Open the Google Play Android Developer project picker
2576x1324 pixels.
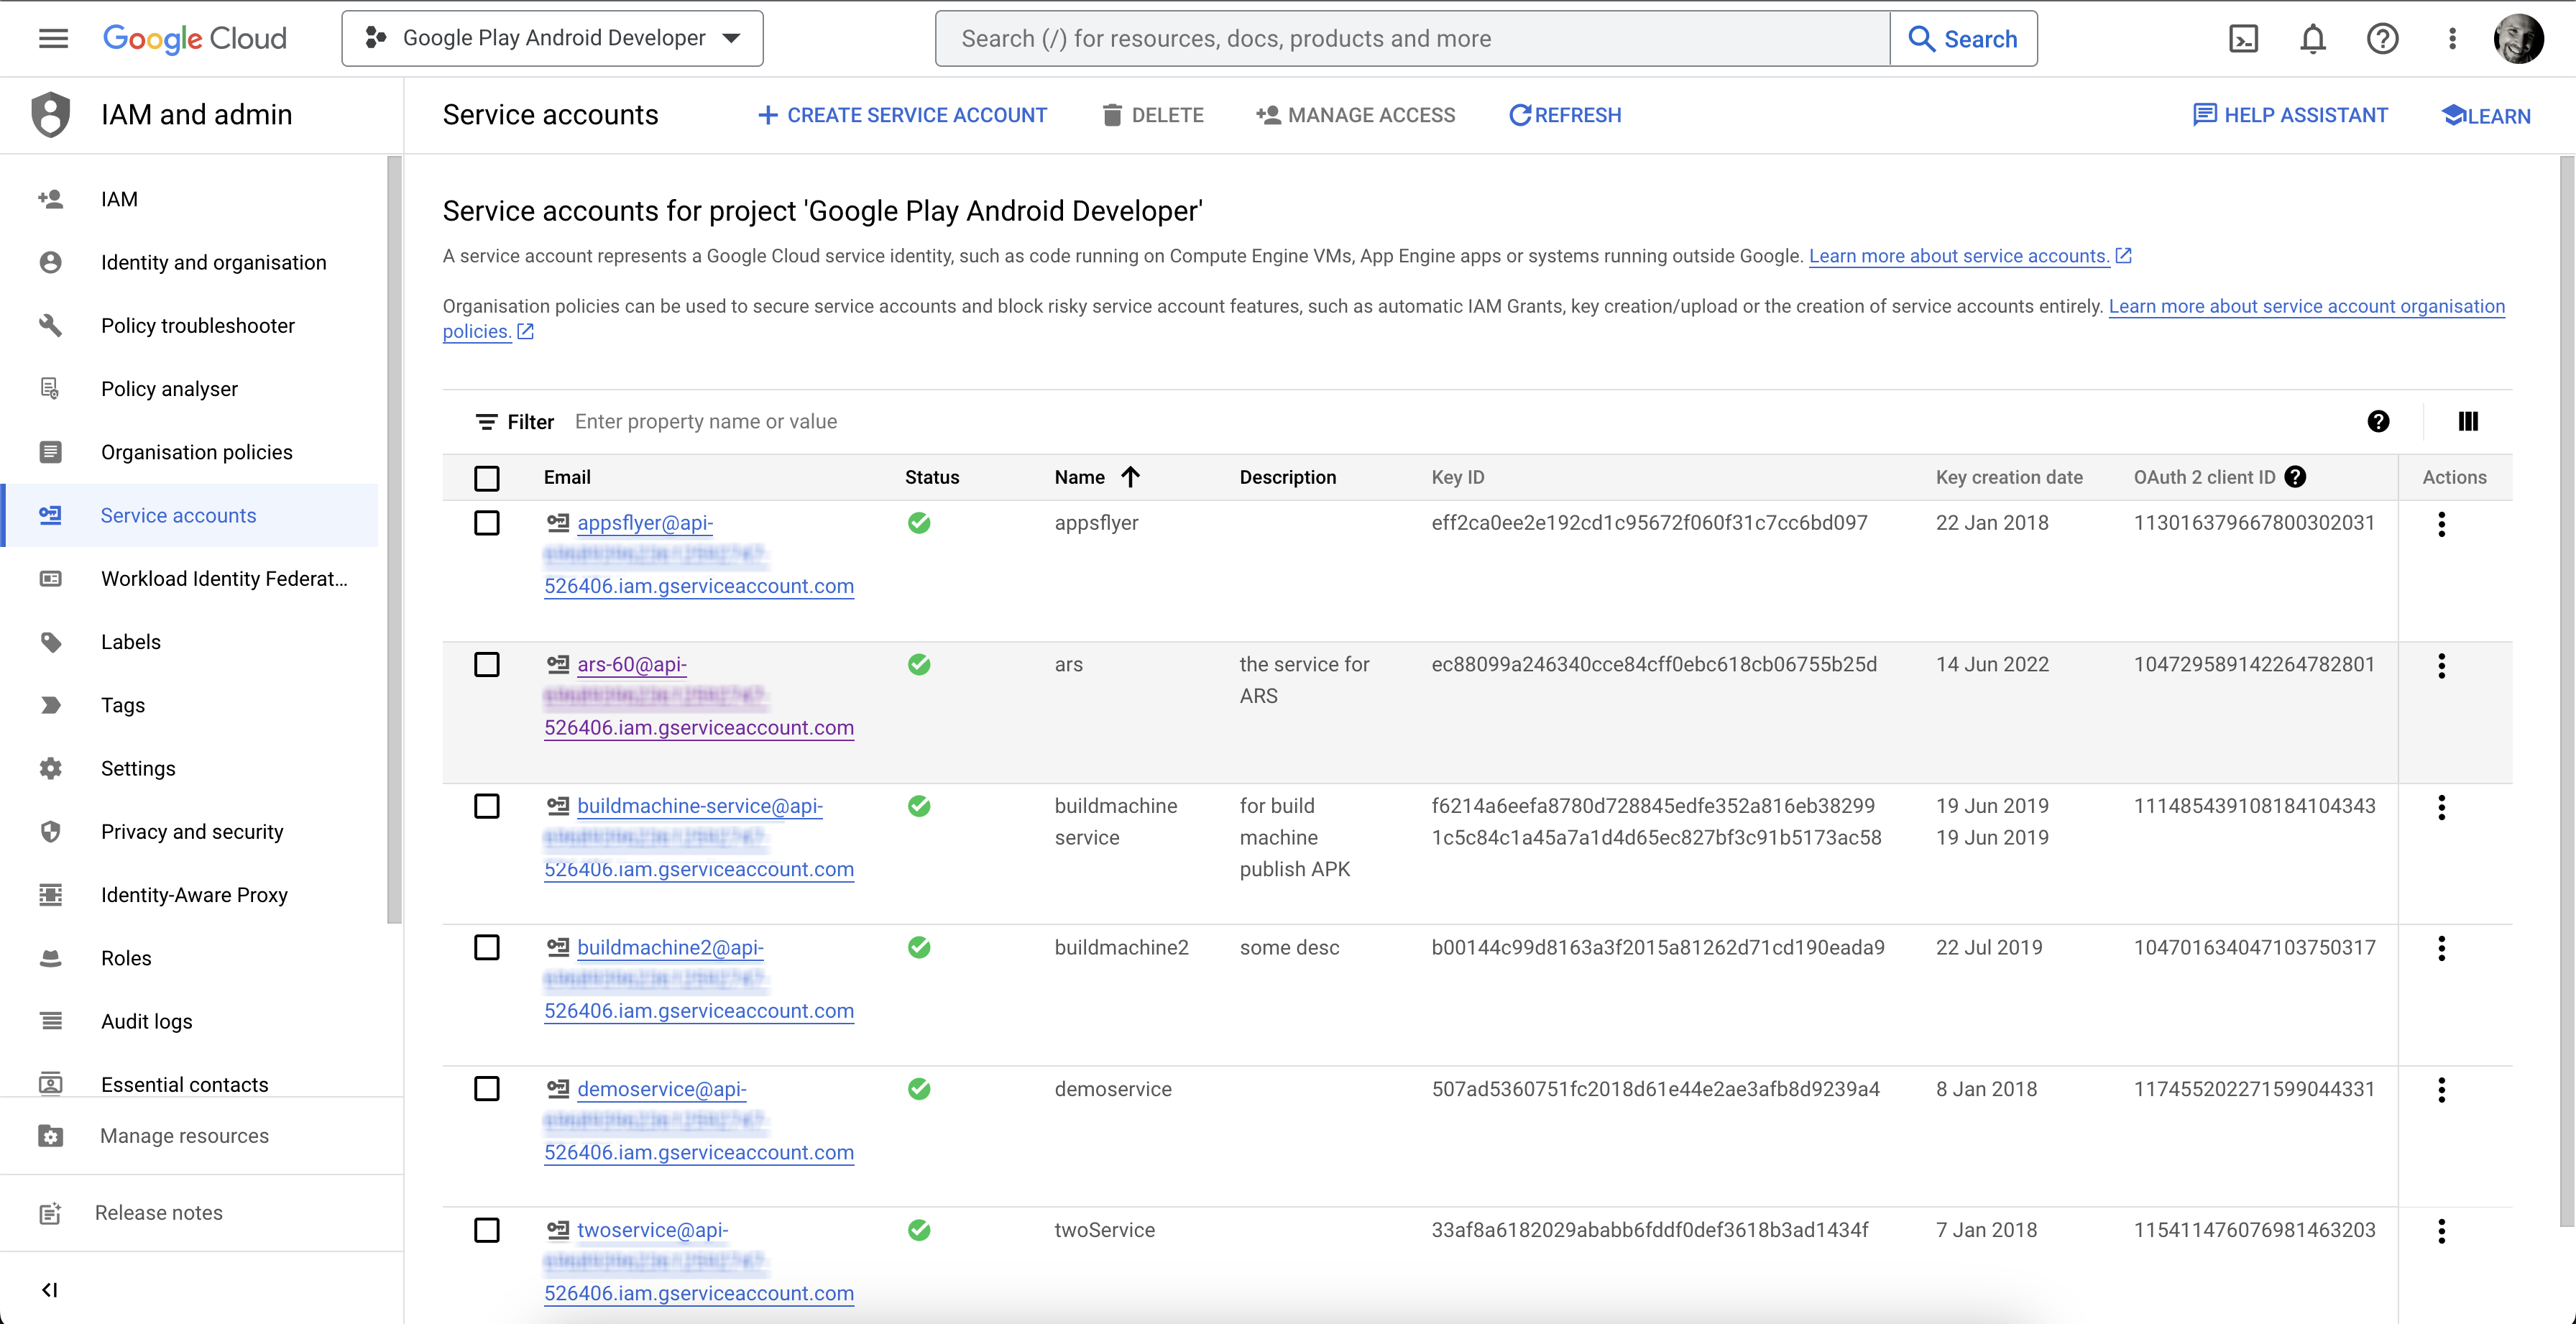(x=552, y=39)
